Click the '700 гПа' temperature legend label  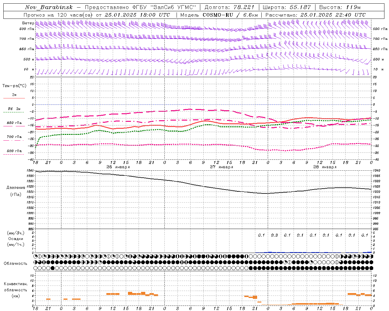(x=14, y=137)
